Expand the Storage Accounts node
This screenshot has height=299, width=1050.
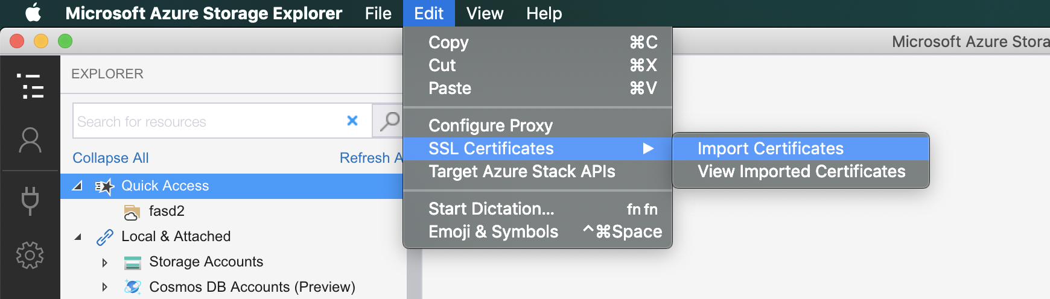pyautogui.click(x=105, y=262)
